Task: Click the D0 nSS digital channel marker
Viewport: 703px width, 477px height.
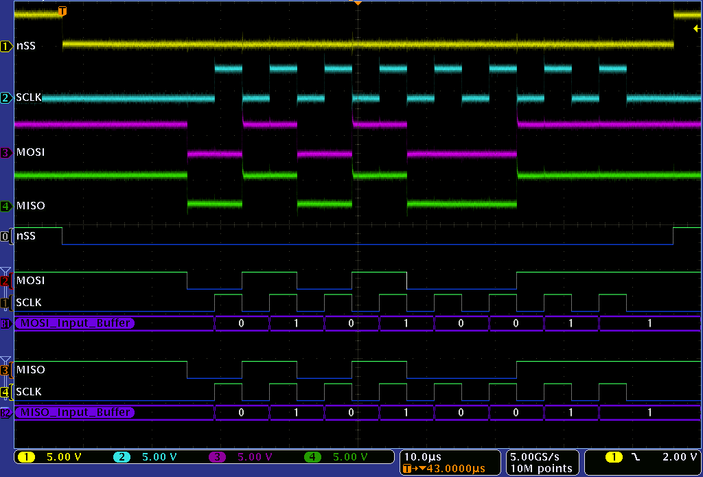Action: [6, 236]
